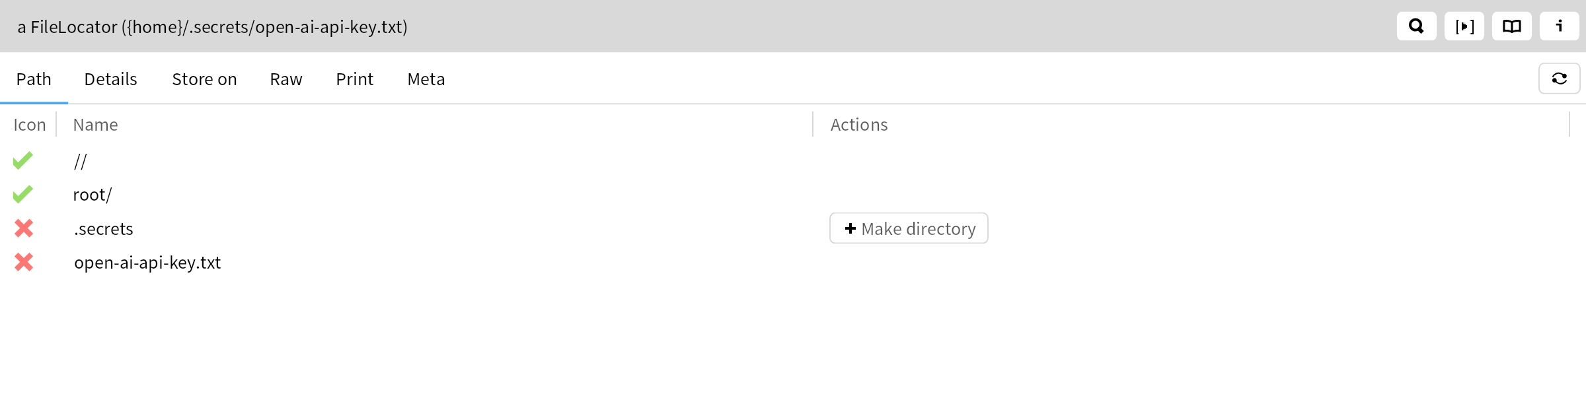The height and width of the screenshot is (396, 1586).
Task: Open the search magnifier icon
Action: (1416, 26)
